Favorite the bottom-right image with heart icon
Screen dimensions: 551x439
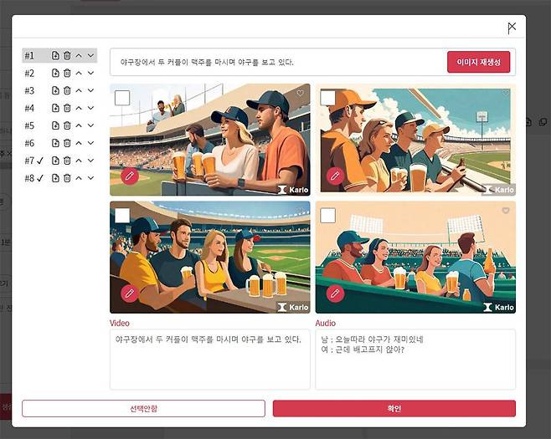pyautogui.click(x=506, y=211)
